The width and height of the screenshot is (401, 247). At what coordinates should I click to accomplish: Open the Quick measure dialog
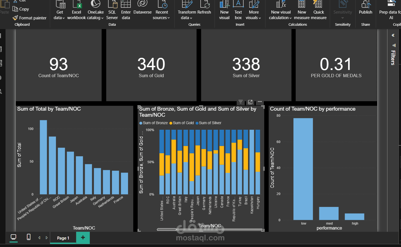click(x=319, y=10)
